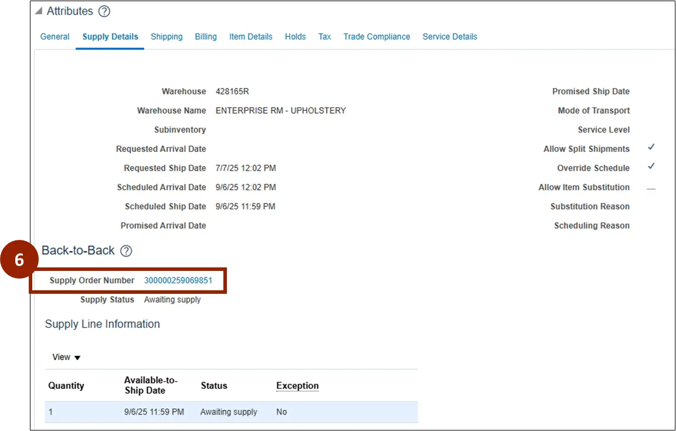Screen dimensions: 676x431
Task: Open the Item Details tab
Action: coord(251,36)
